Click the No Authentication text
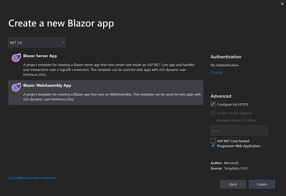Viewport: 286px width, 196px height. click(x=225, y=65)
